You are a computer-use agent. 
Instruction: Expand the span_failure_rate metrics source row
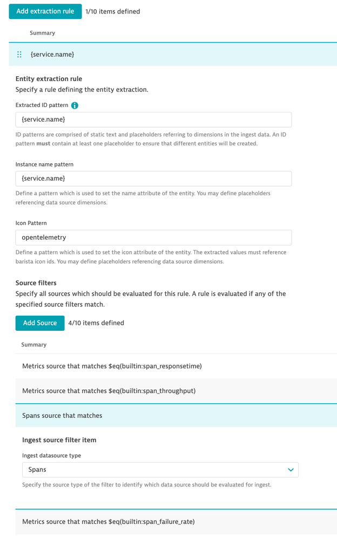[x=173, y=522]
